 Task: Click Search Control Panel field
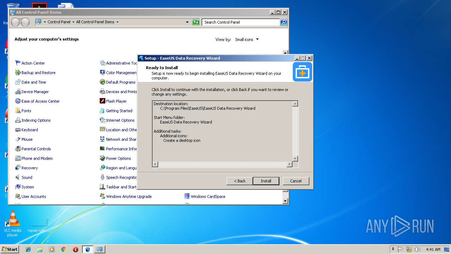241,22
